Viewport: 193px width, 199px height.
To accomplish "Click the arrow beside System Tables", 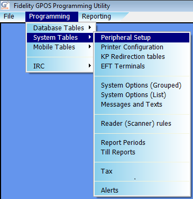I will (90, 37).
